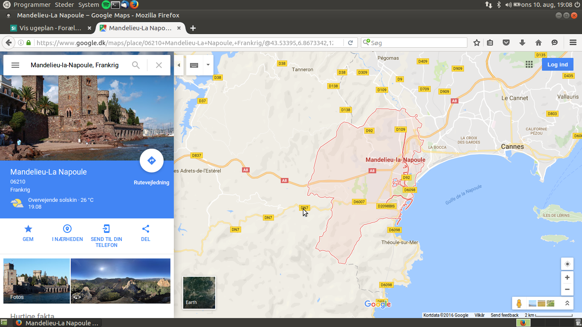Open the Google Maps hamburger menu
582x327 pixels.
tap(15, 65)
